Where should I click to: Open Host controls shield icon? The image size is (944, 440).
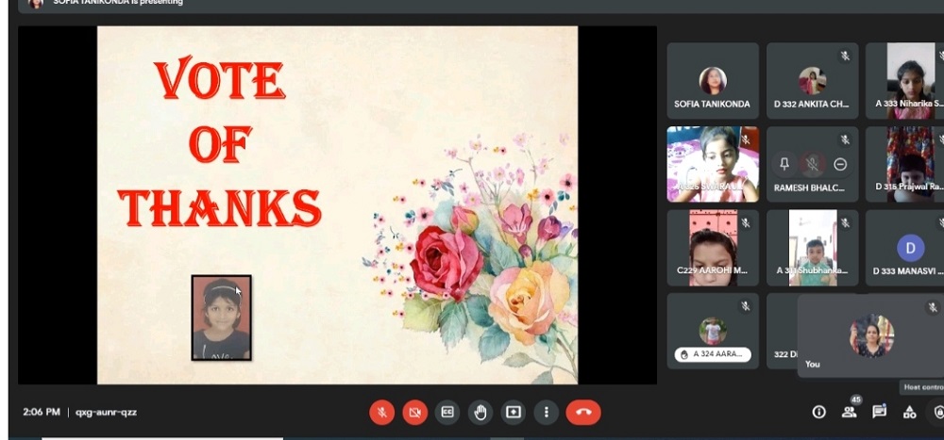(x=937, y=412)
